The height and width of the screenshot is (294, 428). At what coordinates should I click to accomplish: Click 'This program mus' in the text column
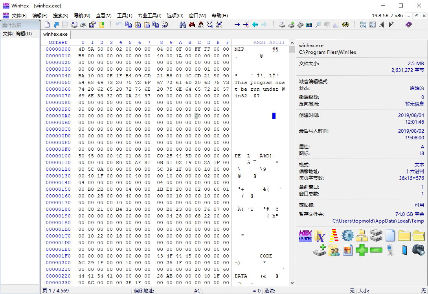click(259, 82)
